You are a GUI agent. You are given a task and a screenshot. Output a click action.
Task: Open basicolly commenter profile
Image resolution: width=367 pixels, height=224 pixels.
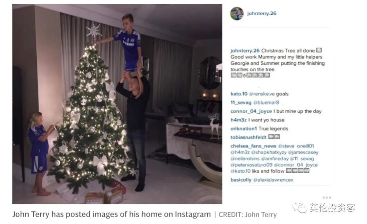coord(241,180)
